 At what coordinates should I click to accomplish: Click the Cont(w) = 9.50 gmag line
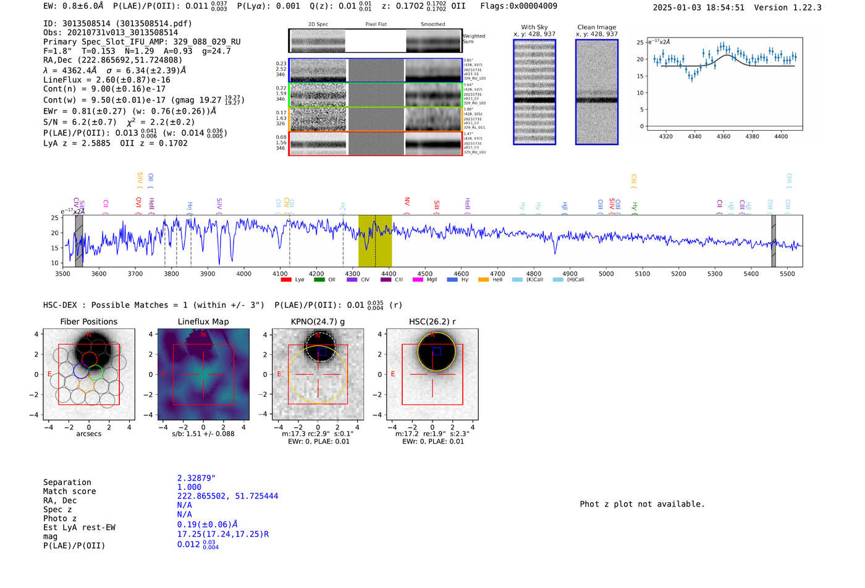(x=144, y=99)
